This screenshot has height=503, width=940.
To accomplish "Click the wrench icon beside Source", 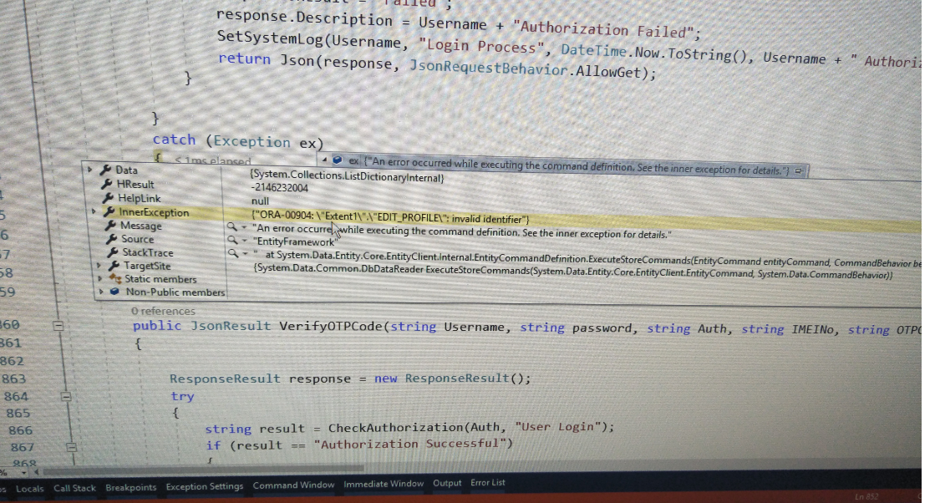I will tap(111, 239).
